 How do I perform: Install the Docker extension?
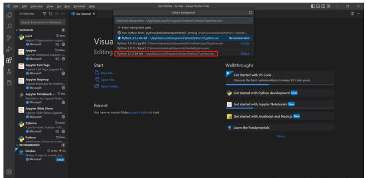tap(60, 159)
